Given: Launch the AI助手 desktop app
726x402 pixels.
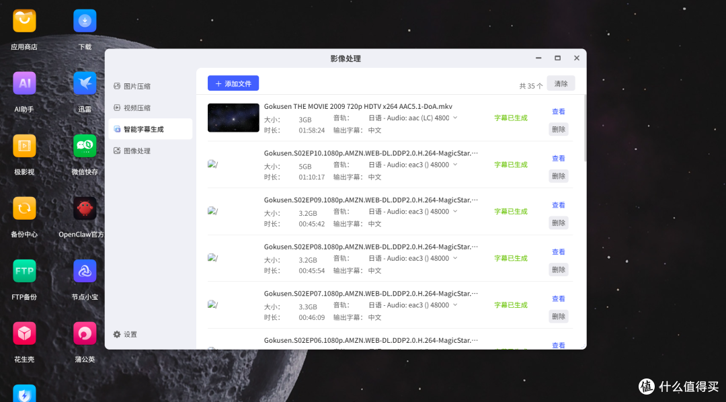Looking at the screenshot, I should [24, 83].
